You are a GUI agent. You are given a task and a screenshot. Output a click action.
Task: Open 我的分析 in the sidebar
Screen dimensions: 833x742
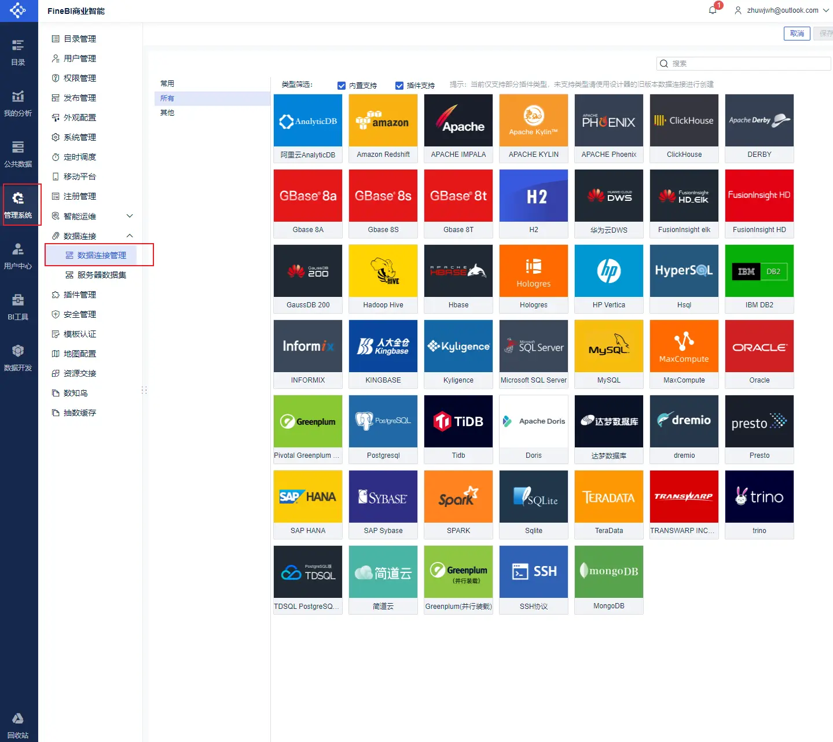coord(18,103)
